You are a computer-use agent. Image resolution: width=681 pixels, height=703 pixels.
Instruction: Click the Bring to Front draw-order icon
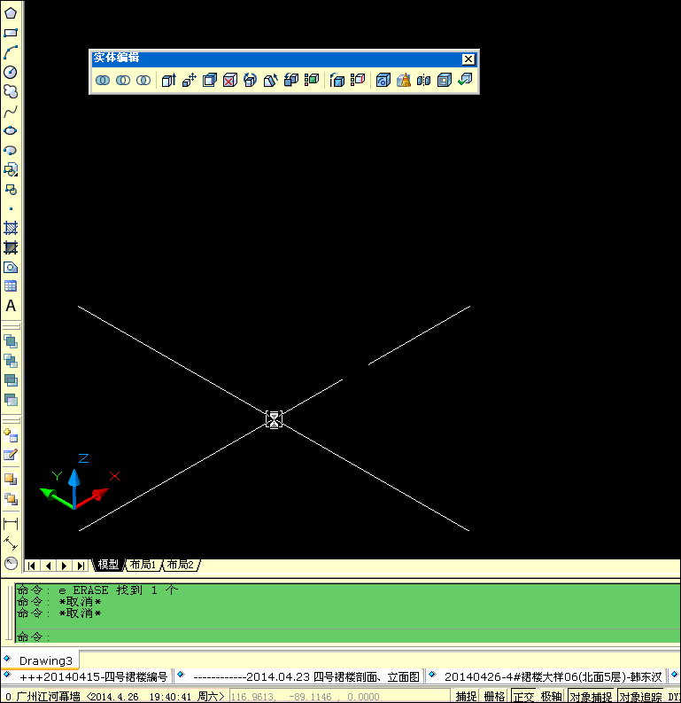(11, 341)
